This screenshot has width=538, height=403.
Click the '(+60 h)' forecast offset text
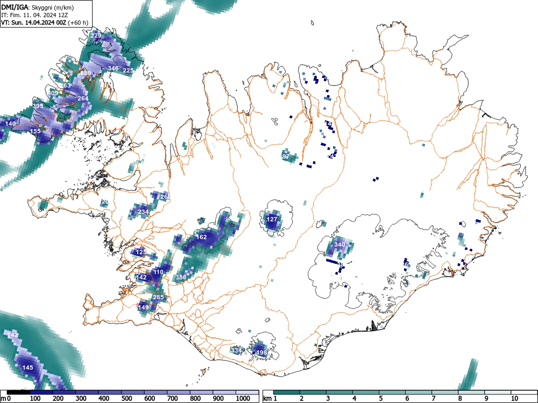(x=78, y=23)
